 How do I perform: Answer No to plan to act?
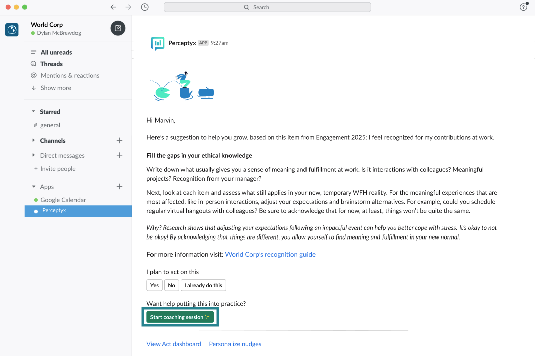(x=171, y=285)
